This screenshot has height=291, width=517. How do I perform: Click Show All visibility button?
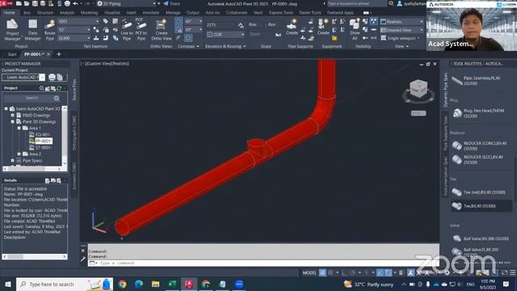click(355, 30)
